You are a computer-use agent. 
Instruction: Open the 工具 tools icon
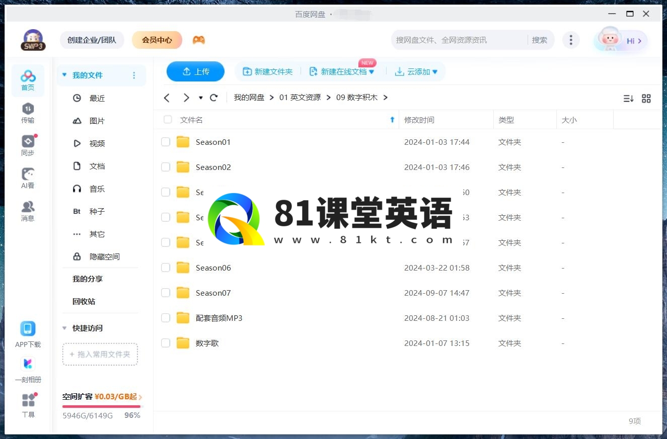click(x=28, y=400)
